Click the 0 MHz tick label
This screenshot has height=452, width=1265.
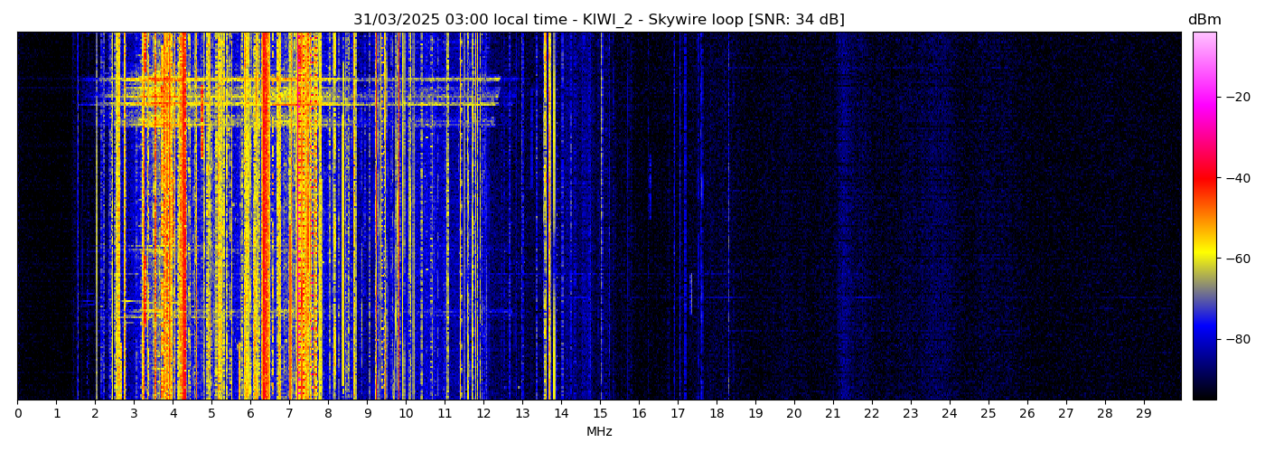tap(17, 414)
